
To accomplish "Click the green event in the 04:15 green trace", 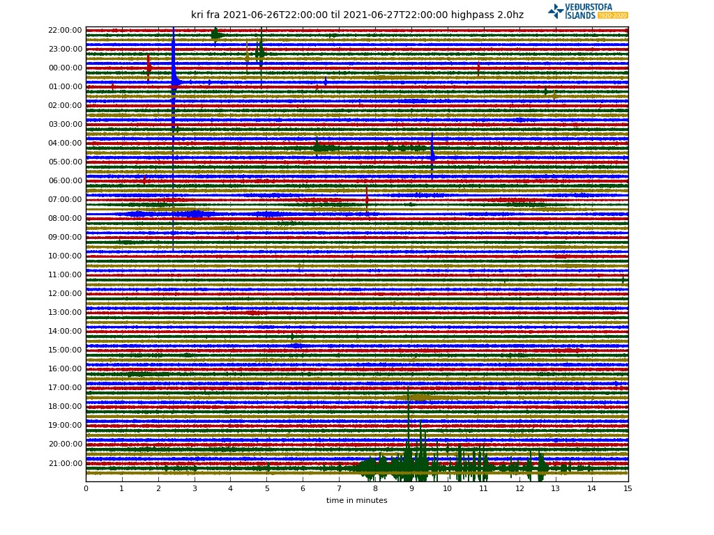I will tap(319, 146).
